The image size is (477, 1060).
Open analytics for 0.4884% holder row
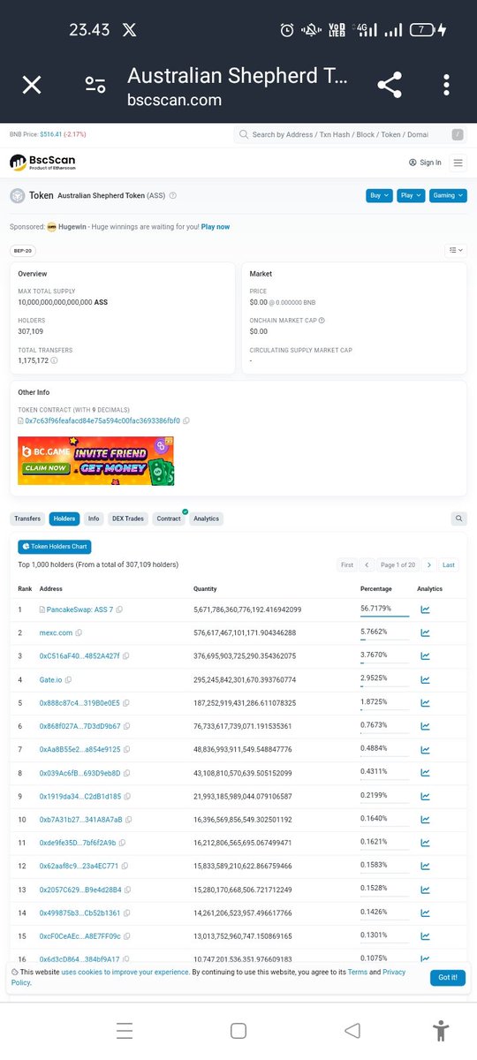[x=425, y=749]
